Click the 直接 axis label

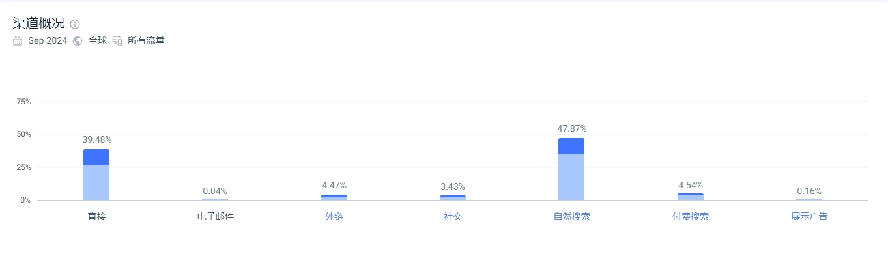point(96,216)
